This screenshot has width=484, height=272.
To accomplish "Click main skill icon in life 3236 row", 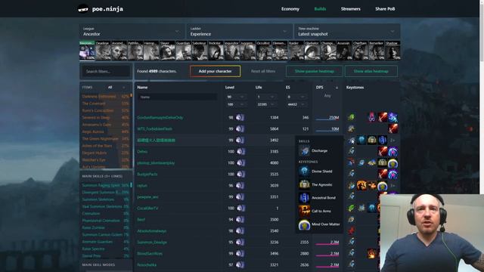I will 351,242.
